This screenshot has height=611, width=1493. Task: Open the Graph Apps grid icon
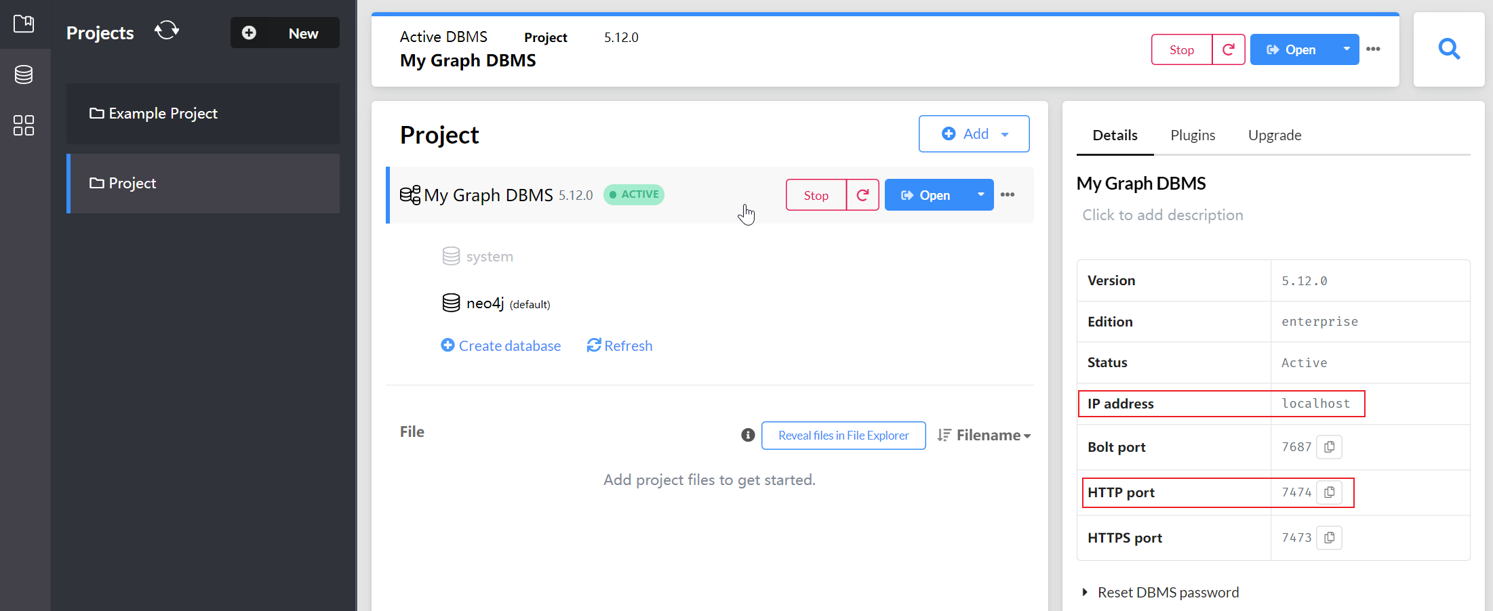tap(24, 125)
